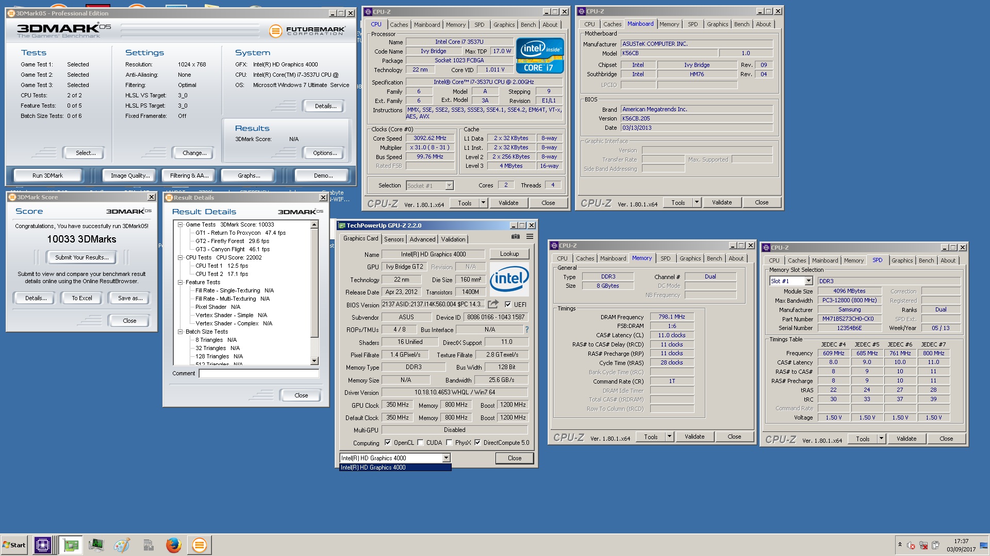This screenshot has height=556, width=990.
Task: Click the Lookup button in GPU-Z
Action: pos(509,254)
